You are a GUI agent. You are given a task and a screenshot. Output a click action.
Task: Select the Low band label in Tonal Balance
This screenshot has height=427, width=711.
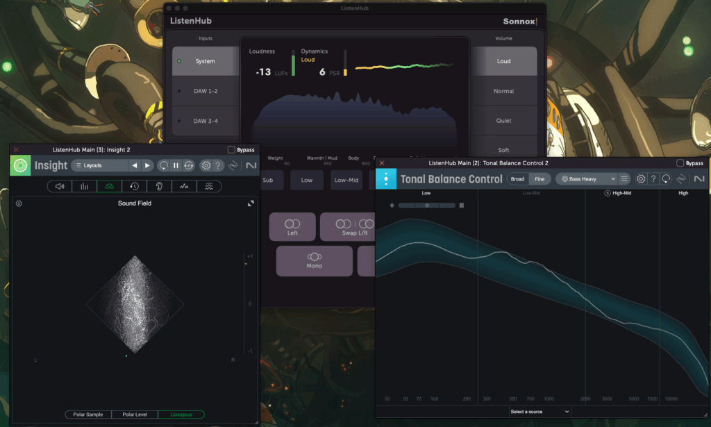[x=426, y=193]
